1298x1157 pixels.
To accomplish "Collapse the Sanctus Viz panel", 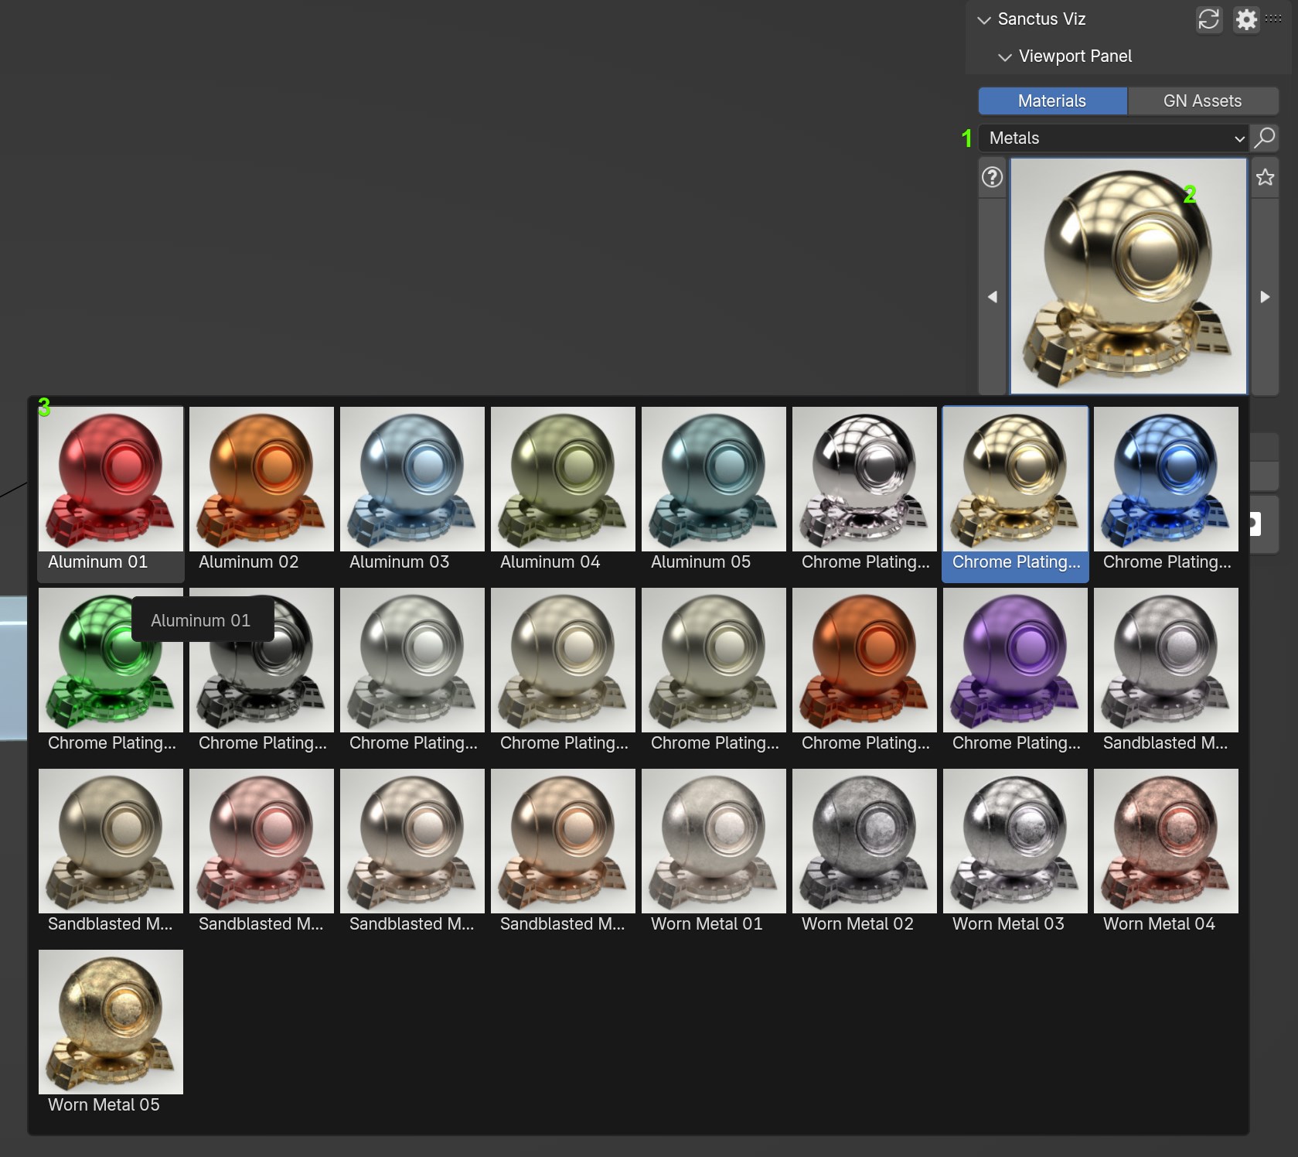I will coord(984,20).
